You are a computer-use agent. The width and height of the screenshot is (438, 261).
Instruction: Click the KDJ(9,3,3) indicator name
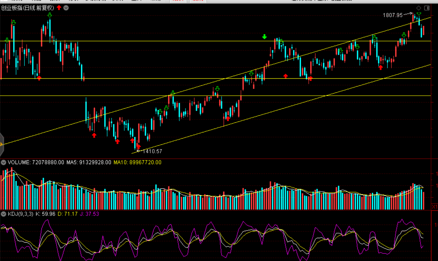pyautogui.click(x=21, y=214)
